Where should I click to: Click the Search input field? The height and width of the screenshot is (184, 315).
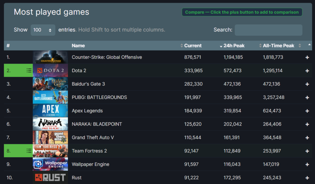coord(268,30)
